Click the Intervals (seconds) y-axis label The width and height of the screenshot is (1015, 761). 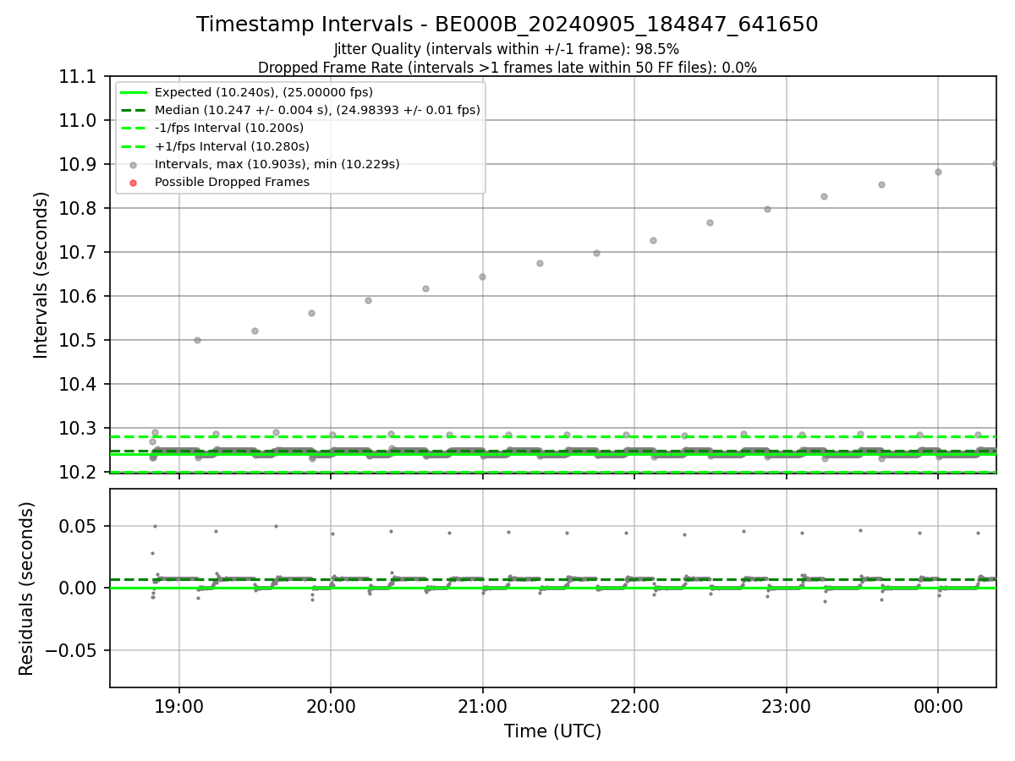[41, 275]
